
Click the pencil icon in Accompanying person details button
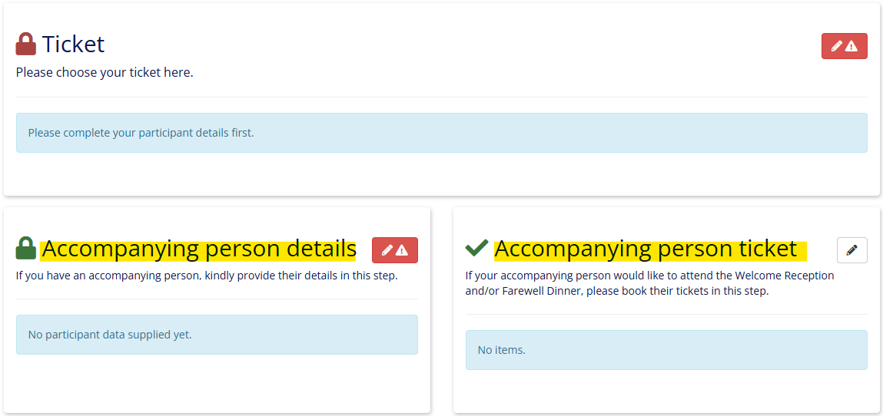click(387, 250)
